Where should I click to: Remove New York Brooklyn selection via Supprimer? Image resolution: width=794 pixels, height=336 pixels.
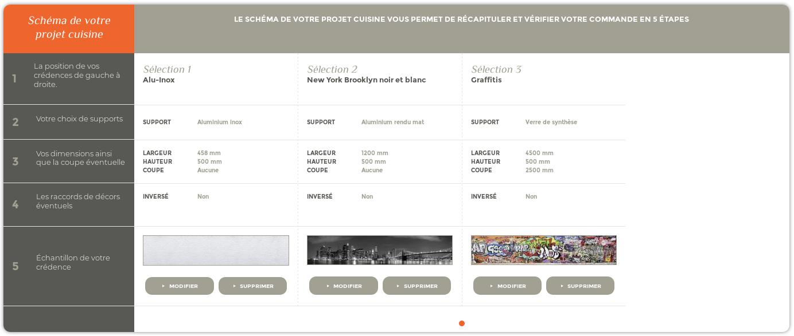[417, 286]
